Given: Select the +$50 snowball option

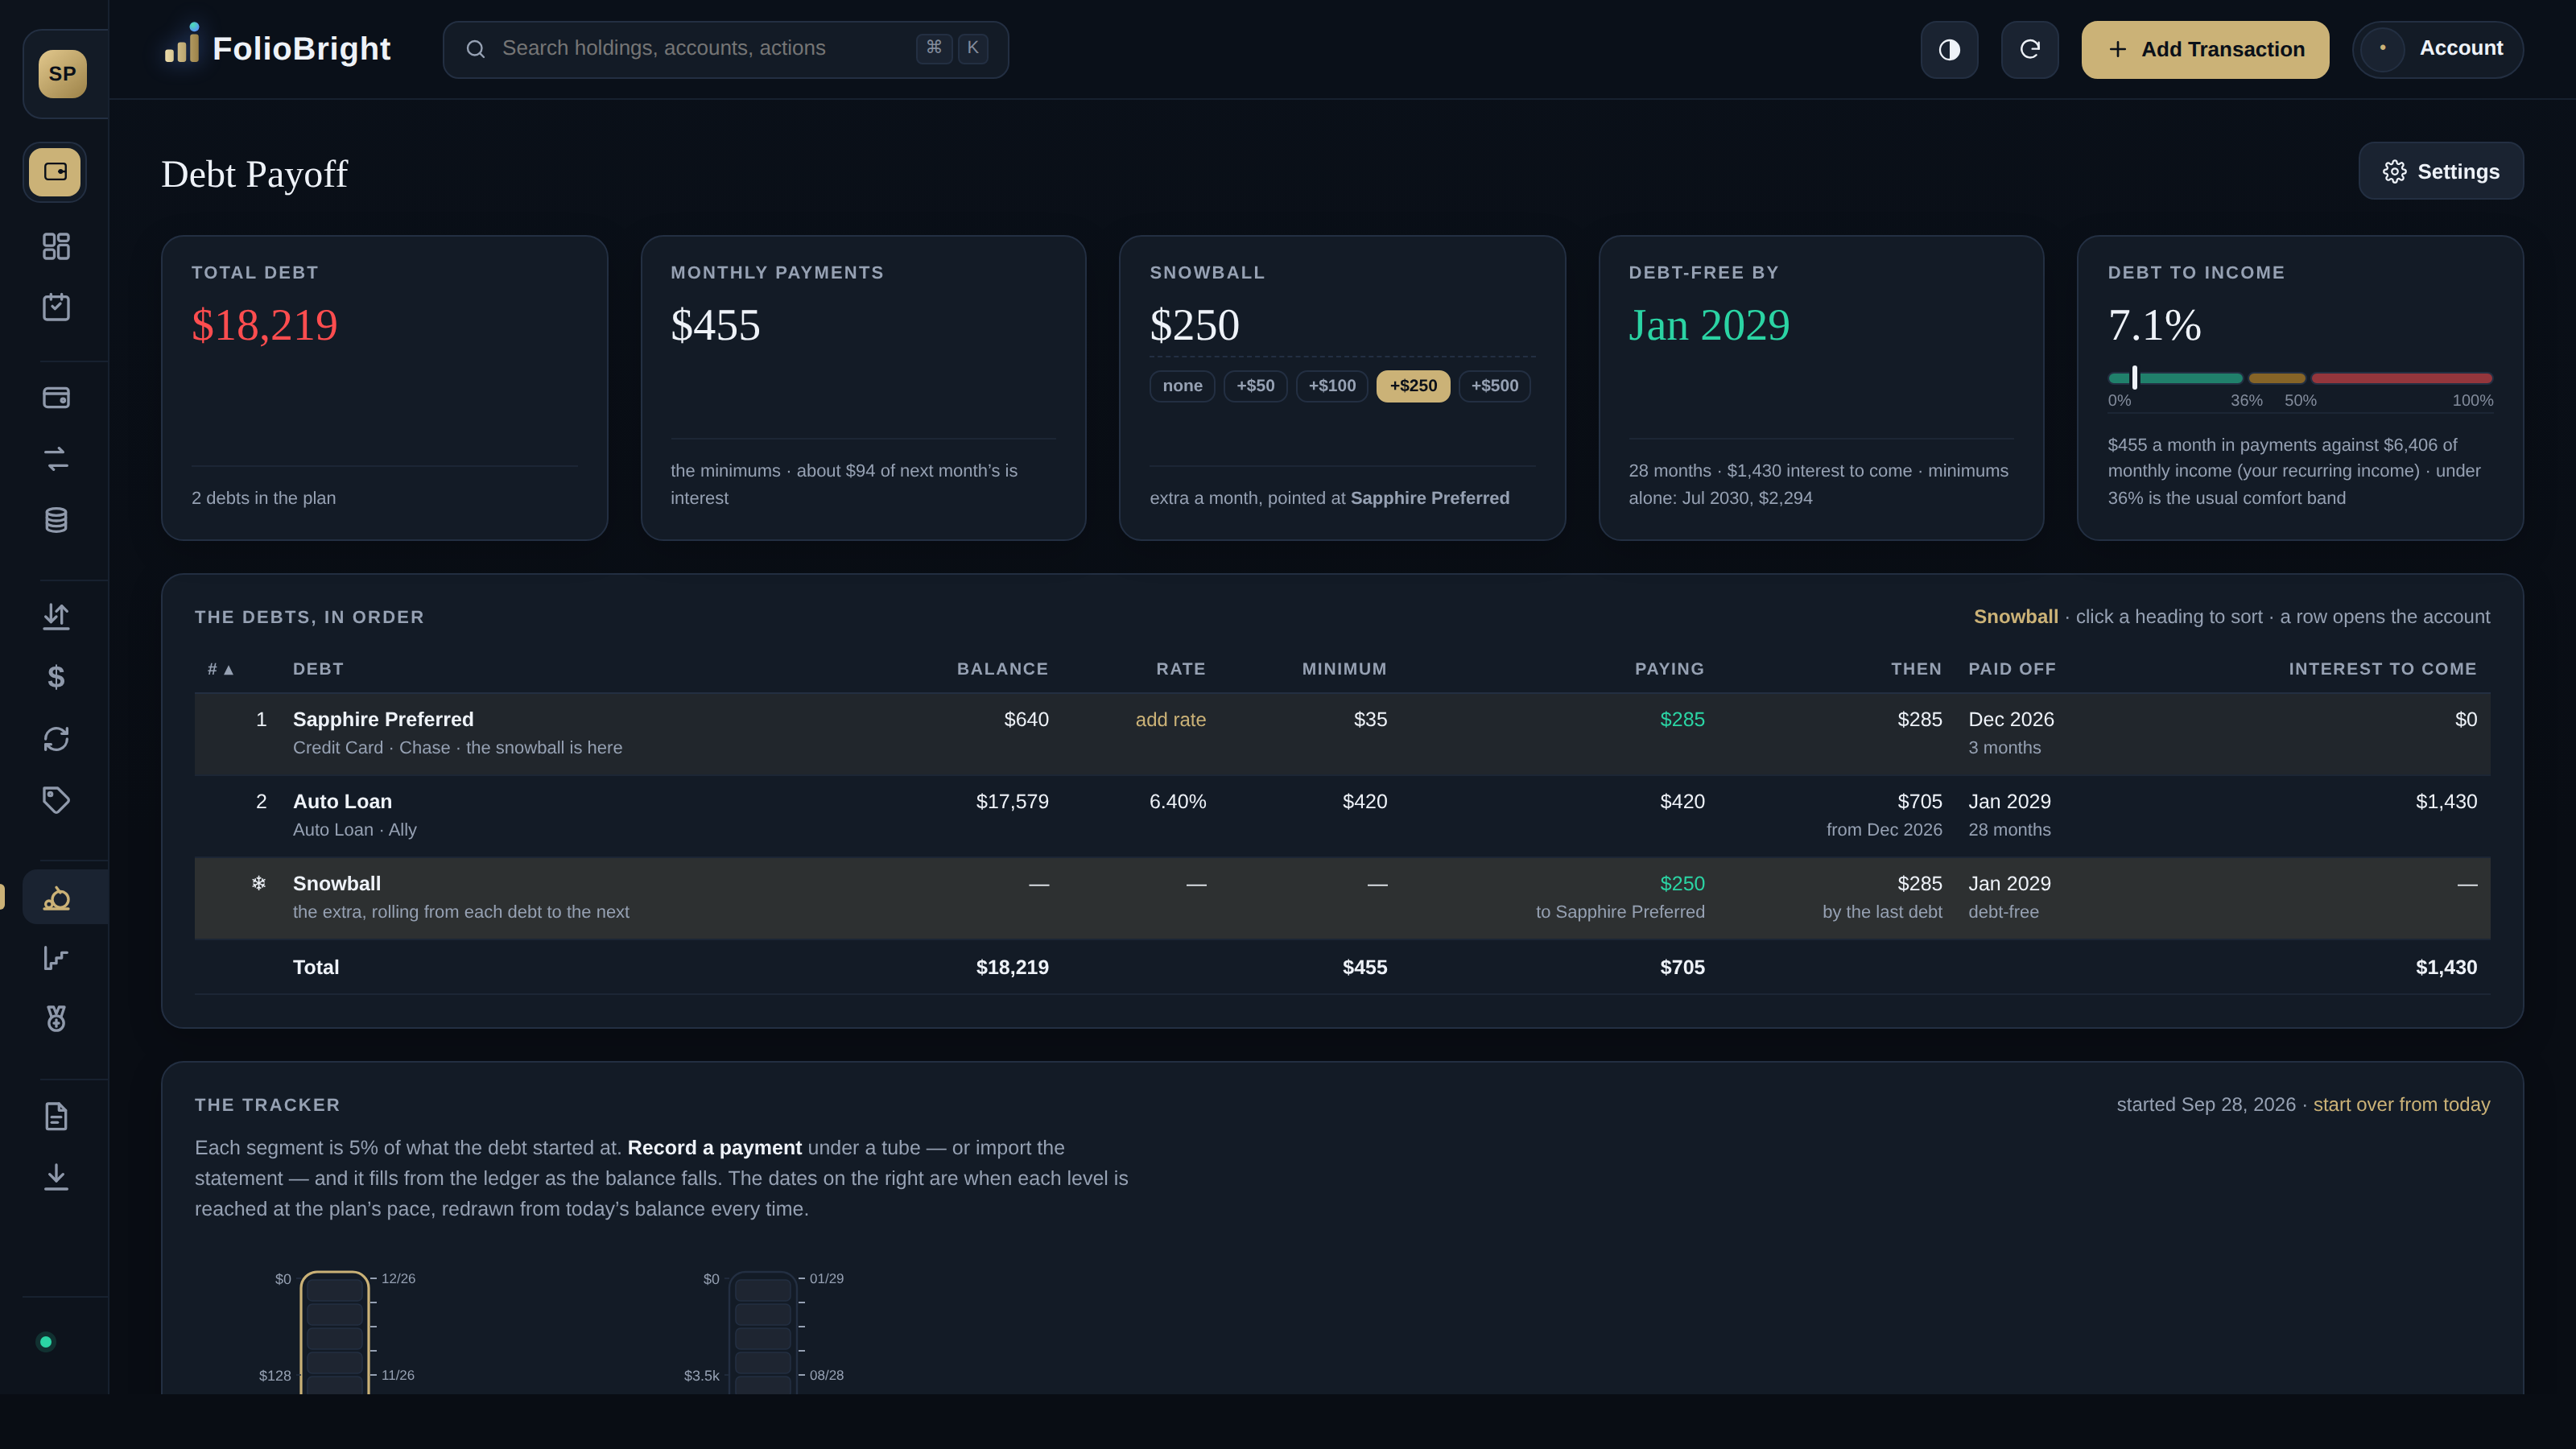Looking at the screenshot, I should coord(1255,386).
